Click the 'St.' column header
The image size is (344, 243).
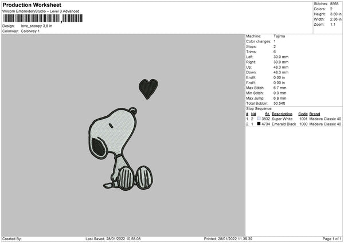pos(267,114)
